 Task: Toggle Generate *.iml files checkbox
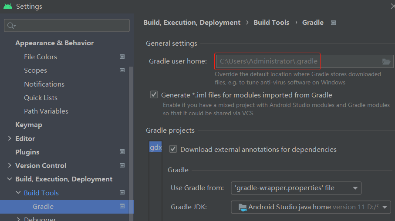(x=154, y=95)
